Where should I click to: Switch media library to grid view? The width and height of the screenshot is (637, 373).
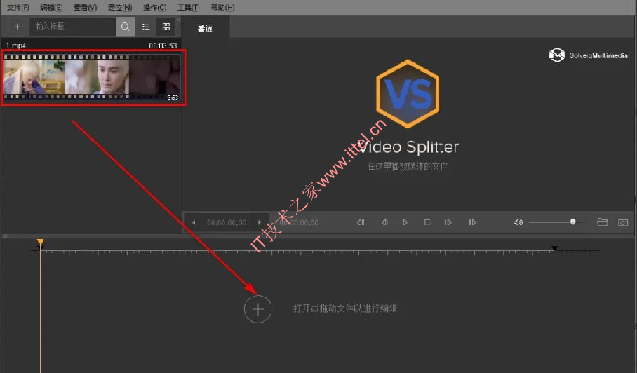point(166,27)
